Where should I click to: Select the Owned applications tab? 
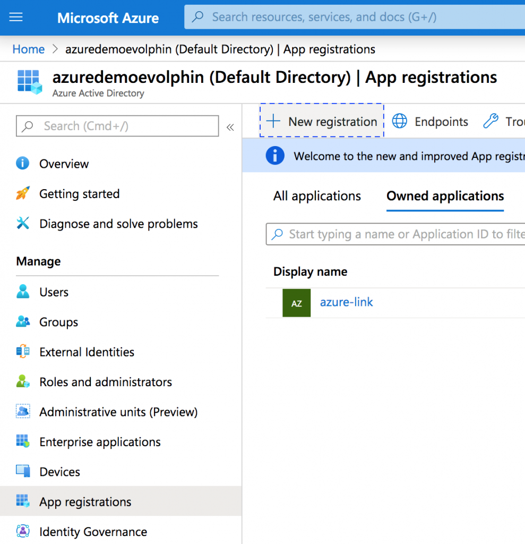click(445, 196)
